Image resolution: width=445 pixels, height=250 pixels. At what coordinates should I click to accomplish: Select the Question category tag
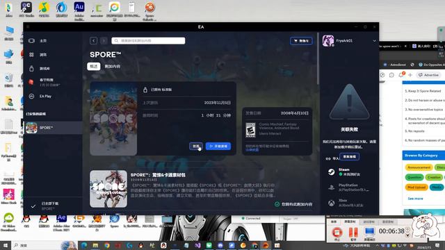(x=414, y=178)
